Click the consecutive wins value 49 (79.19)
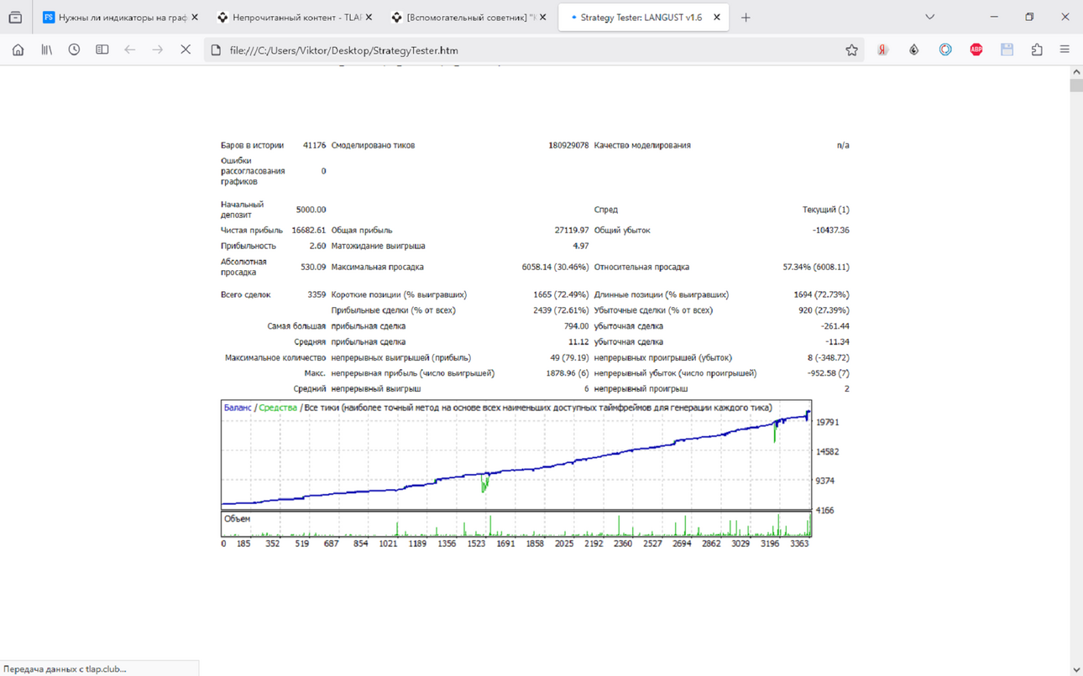The image size is (1083, 676). pyautogui.click(x=569, y=357)
